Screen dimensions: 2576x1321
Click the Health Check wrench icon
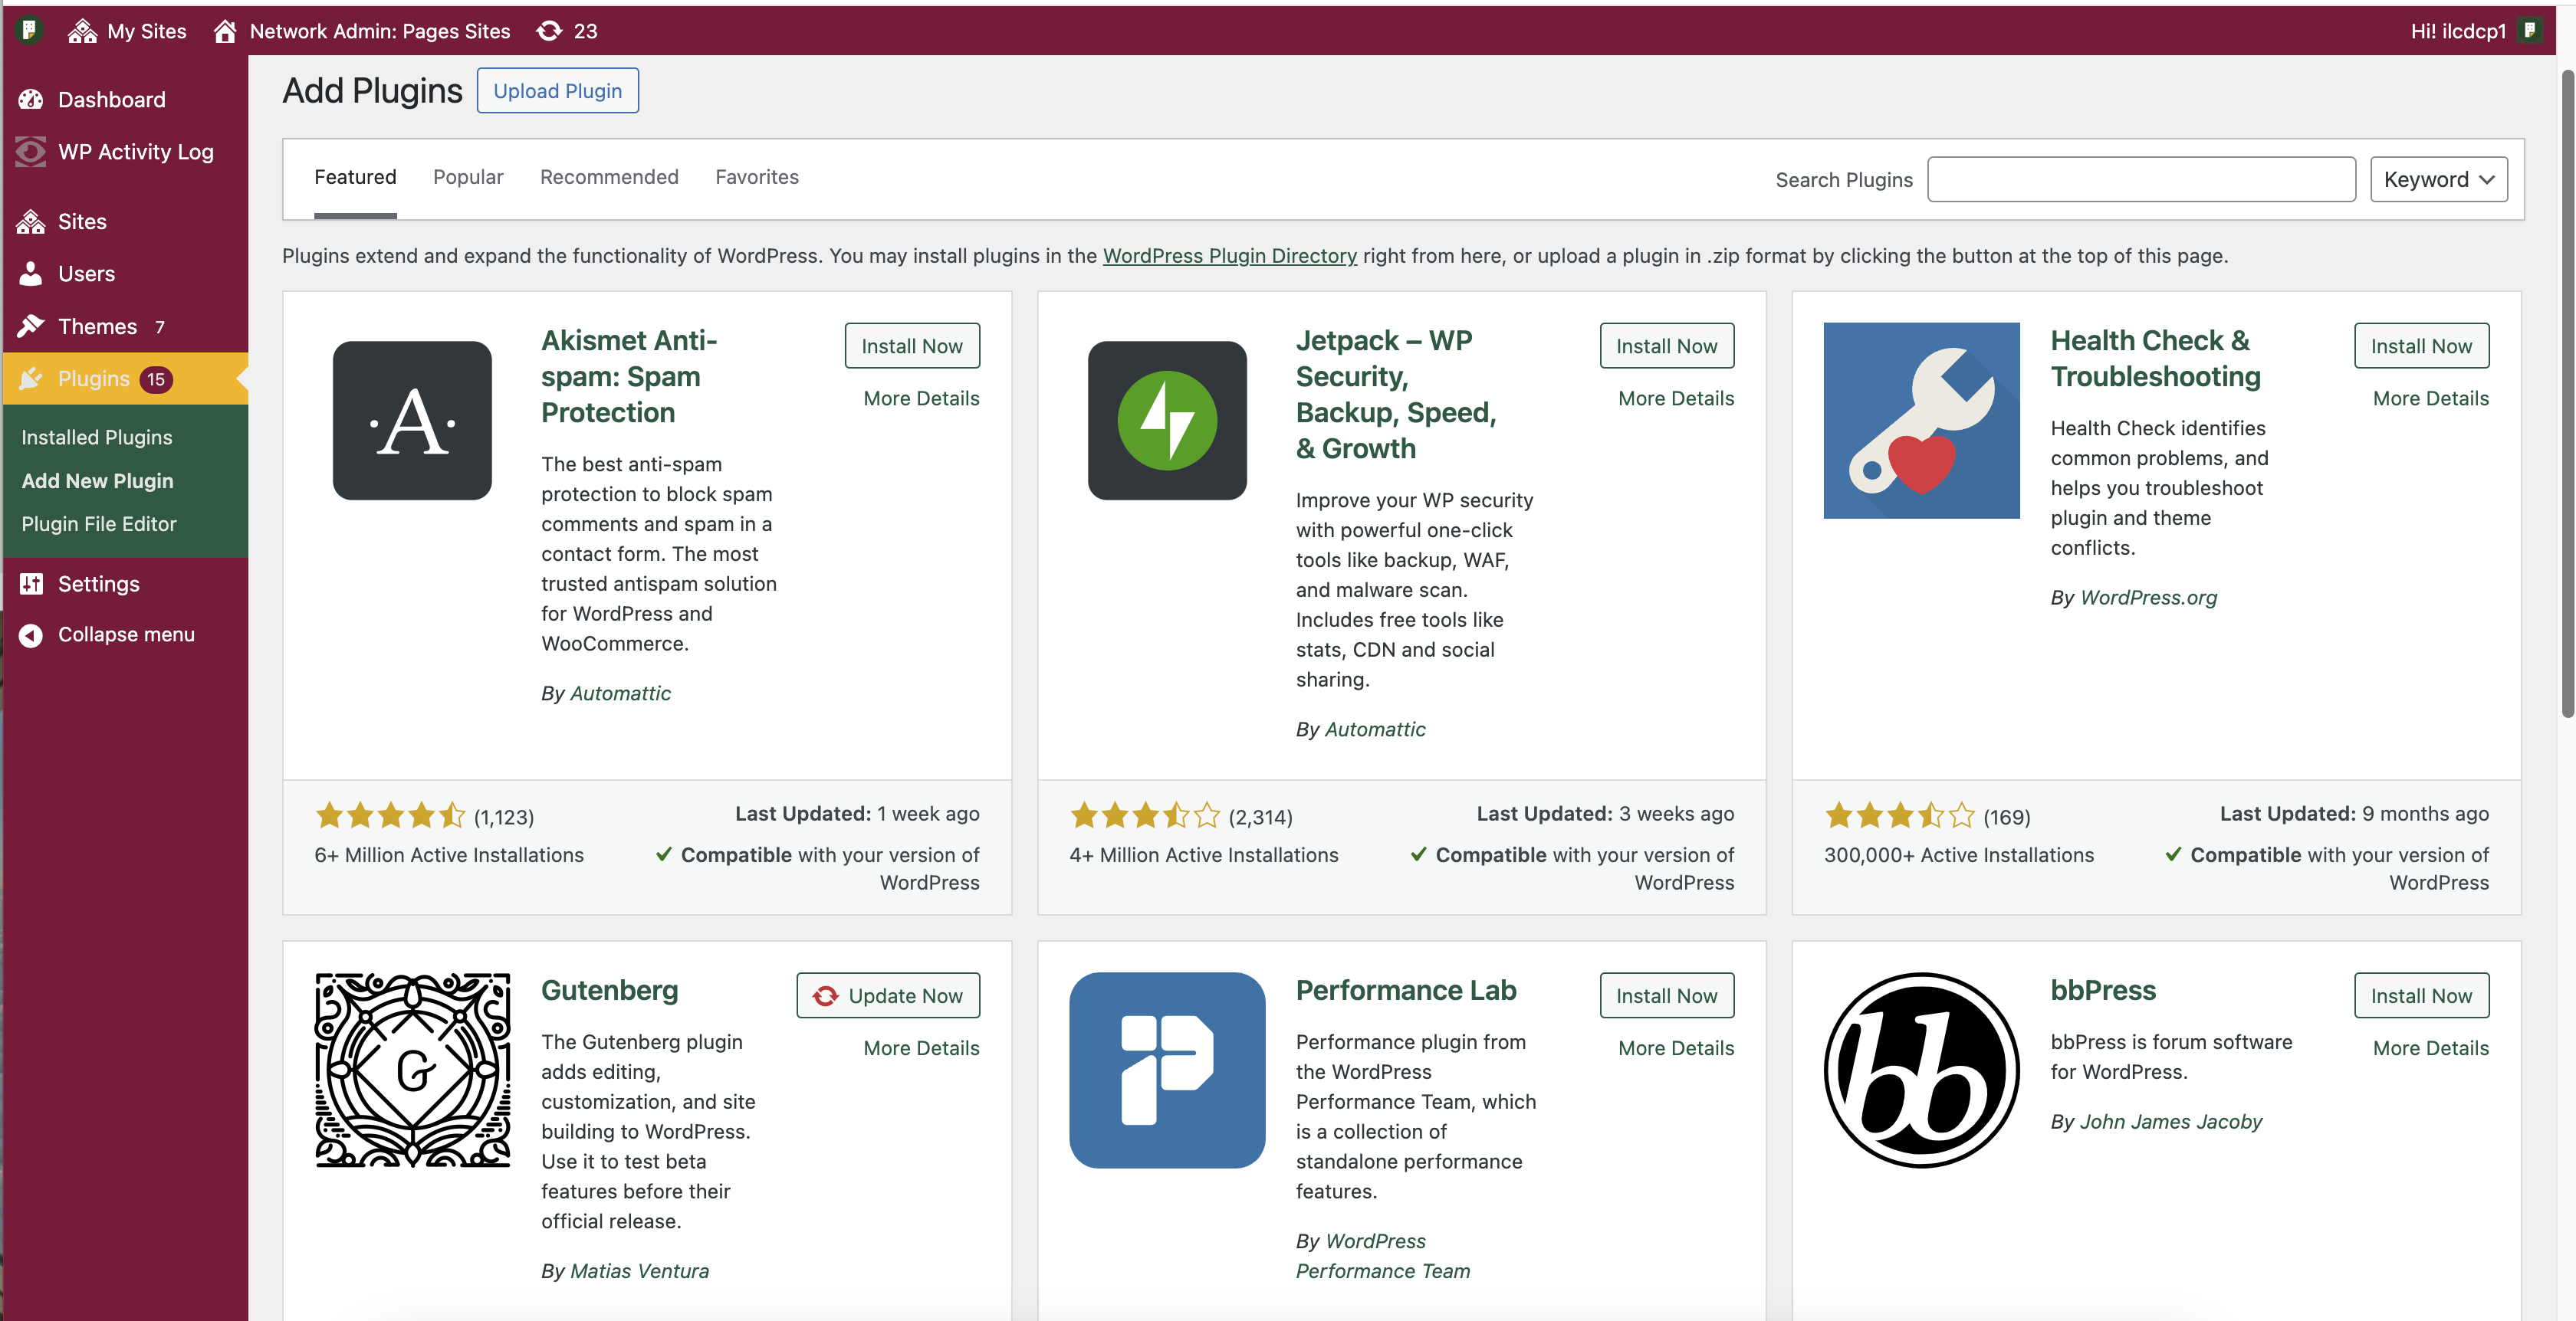pyautogui.click(x=1921, y=420)
